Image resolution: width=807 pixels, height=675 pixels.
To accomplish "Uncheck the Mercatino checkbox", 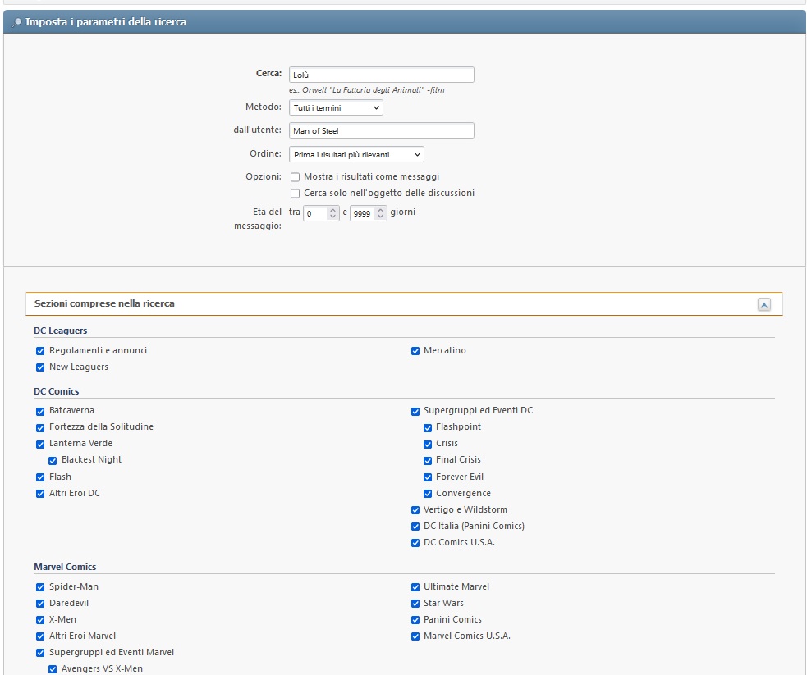I will point(415,350).
